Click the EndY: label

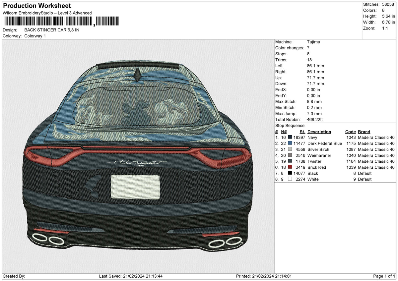click(x=281, y=95)
